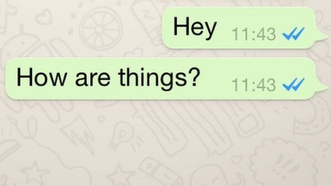
Task: Click the lemon slice doodle in wallpaper
Action: click(x=101, y=28)
